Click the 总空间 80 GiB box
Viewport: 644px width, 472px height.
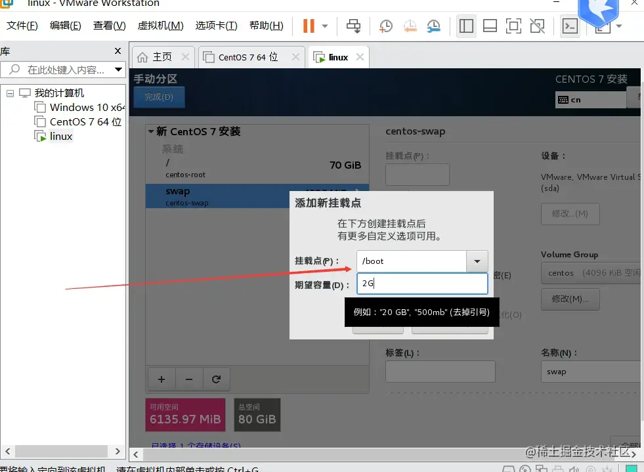pos(257,414)
